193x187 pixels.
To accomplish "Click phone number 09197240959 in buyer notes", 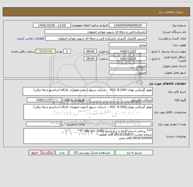I will coord(142,138).
